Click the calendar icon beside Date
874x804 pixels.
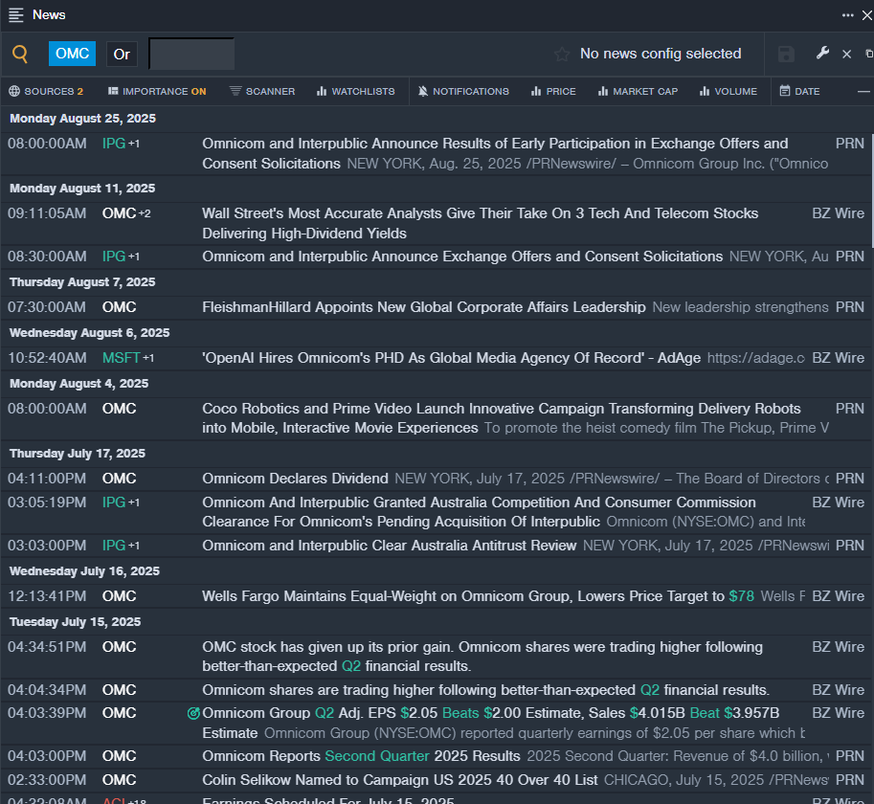(x=785, y=91)
